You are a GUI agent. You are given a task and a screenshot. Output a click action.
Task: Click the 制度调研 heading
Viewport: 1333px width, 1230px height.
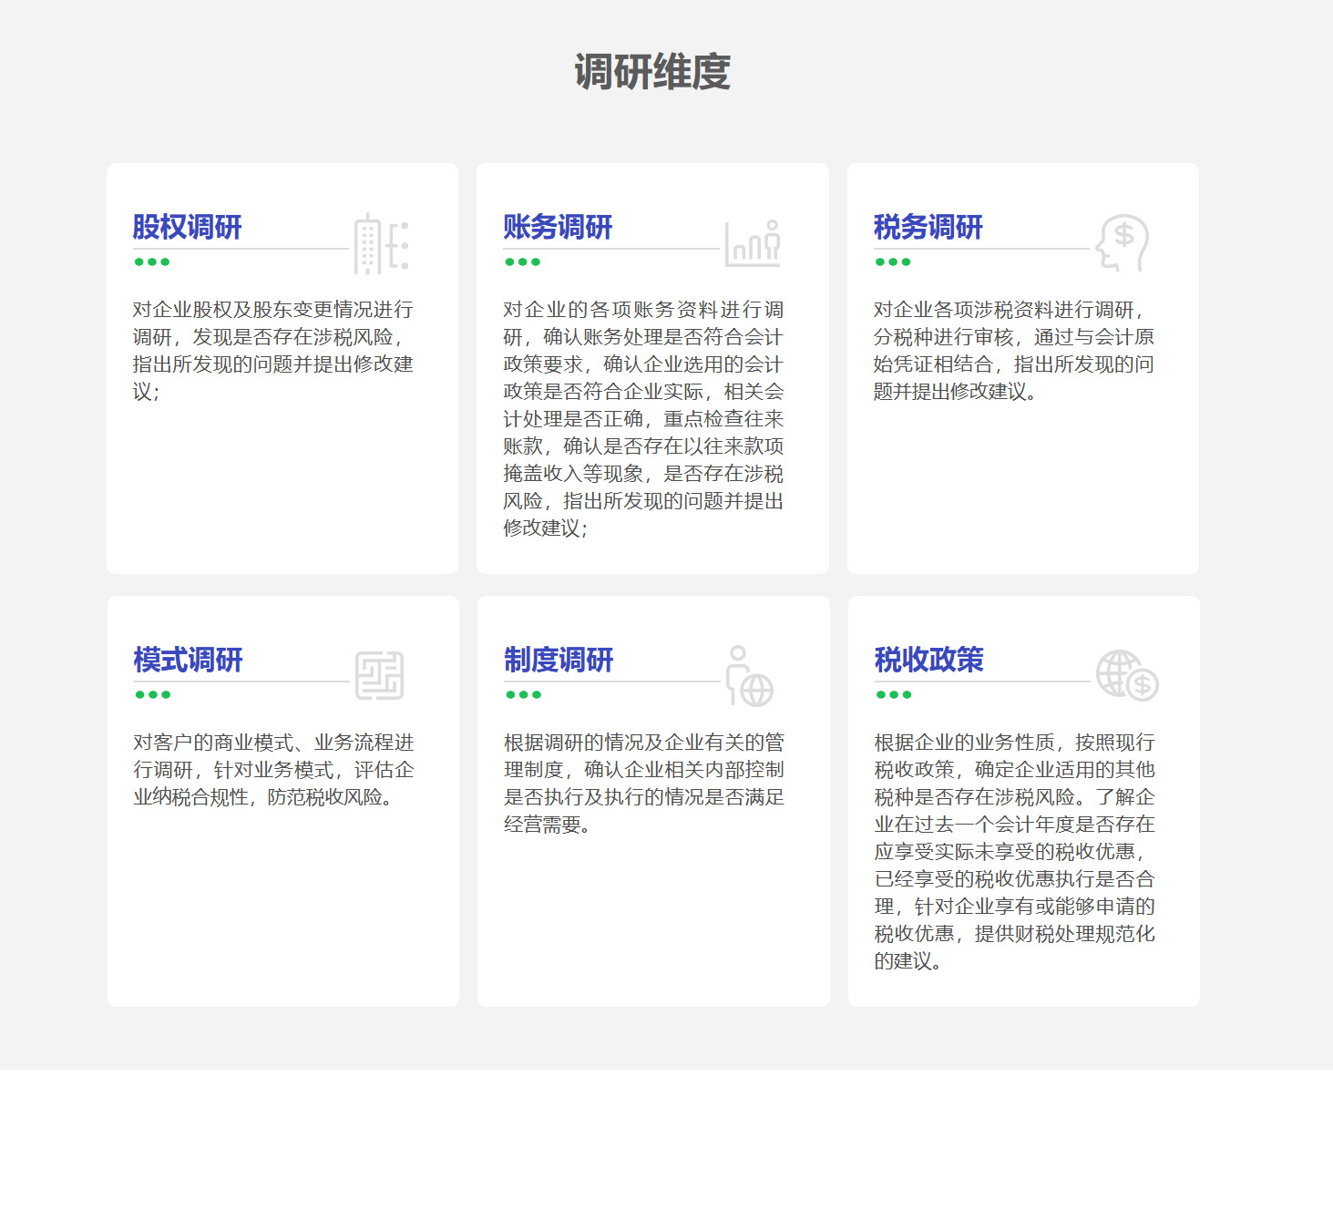pyautogui.click(x=559, y=660)
